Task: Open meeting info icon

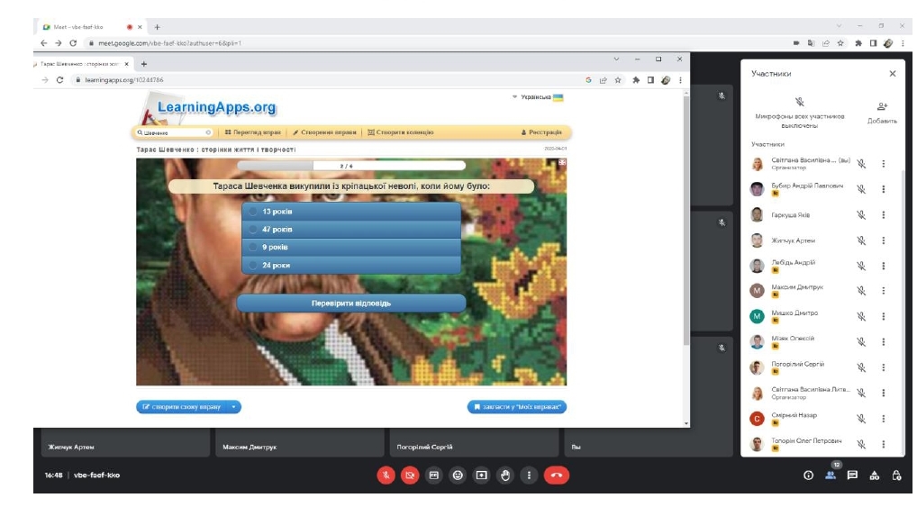Action: point(808,475)
